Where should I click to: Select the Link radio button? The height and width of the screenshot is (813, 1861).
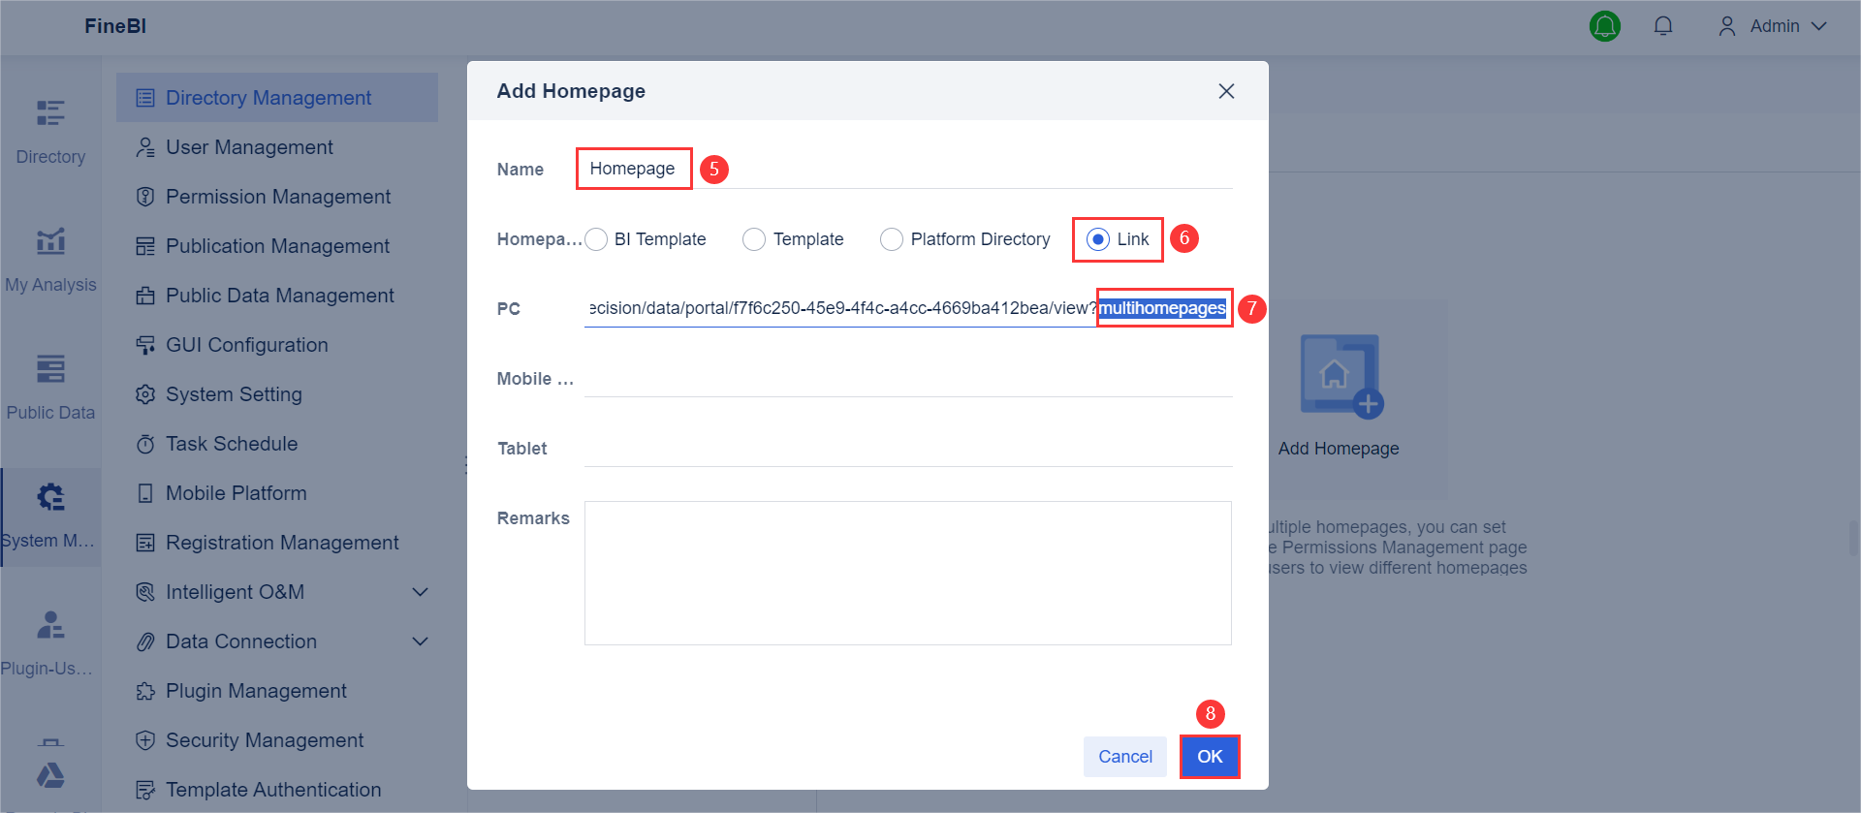[1098, 239]
